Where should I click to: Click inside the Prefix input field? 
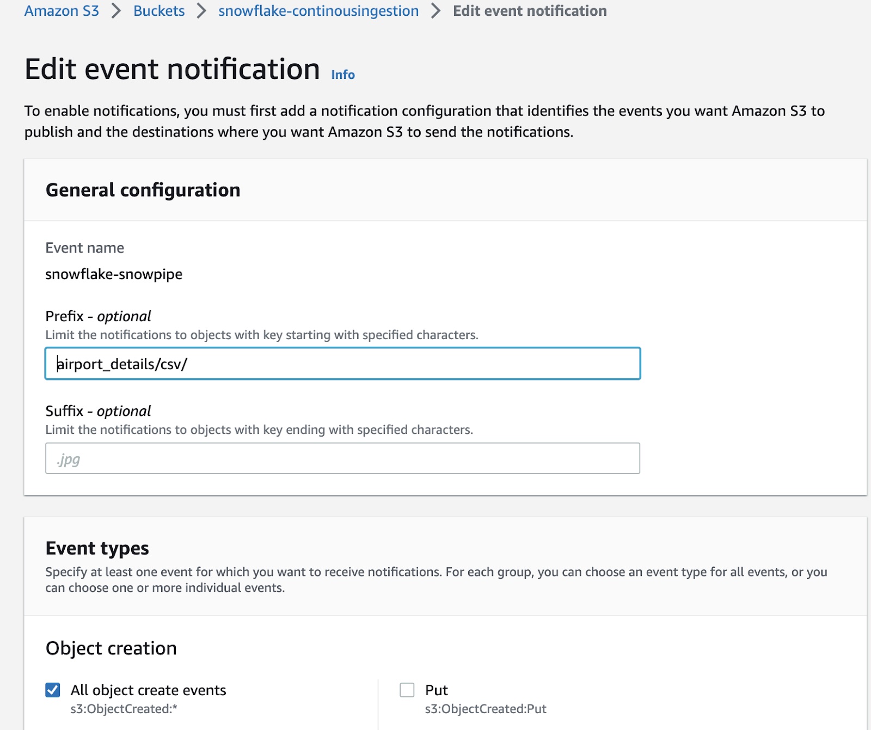click(342, 364)
